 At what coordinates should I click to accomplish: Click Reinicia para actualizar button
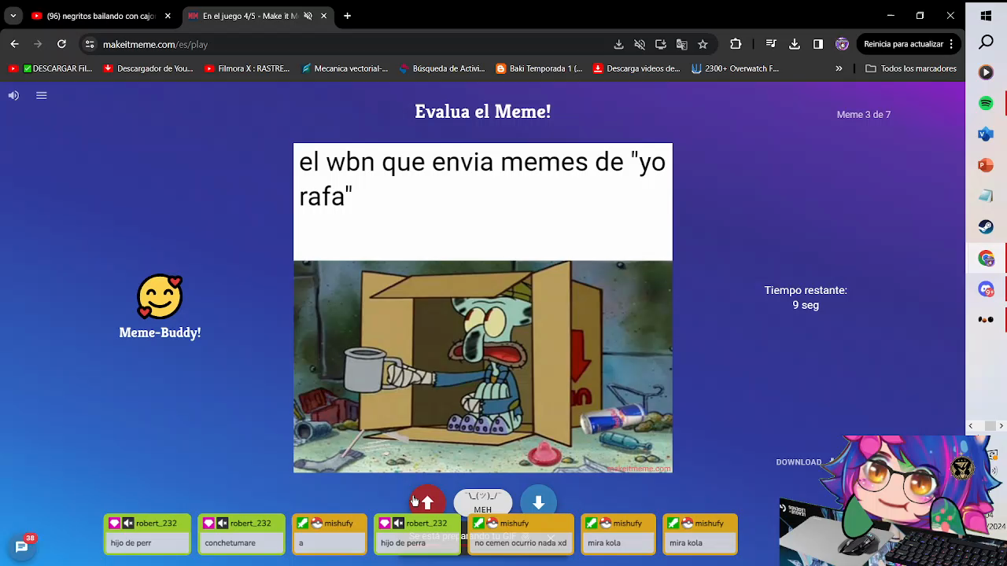click(903, 44)
